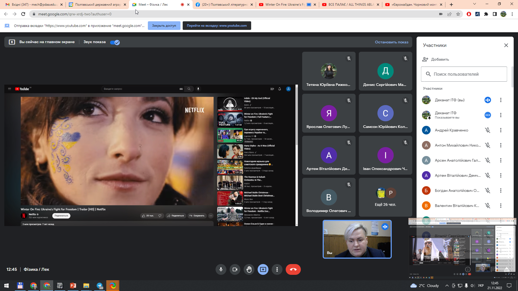Toggle microphone in Meet controls
This screenshot has height=291, width=518.
(221, 269)
